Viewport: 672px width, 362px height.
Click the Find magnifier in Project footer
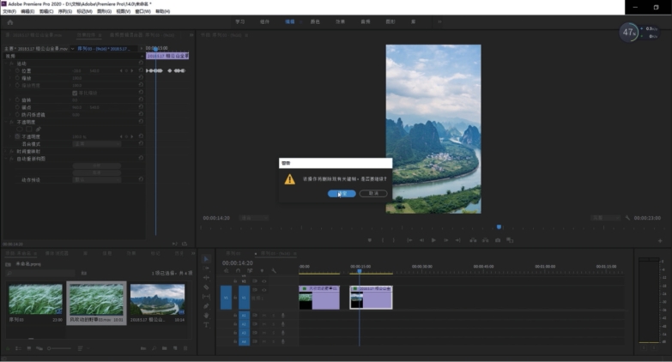(x=154, y=348)
